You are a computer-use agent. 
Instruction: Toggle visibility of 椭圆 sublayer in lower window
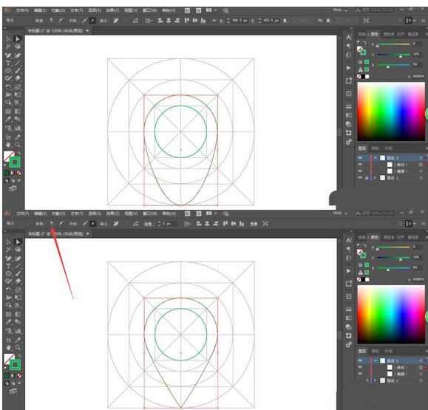[360, 374]
